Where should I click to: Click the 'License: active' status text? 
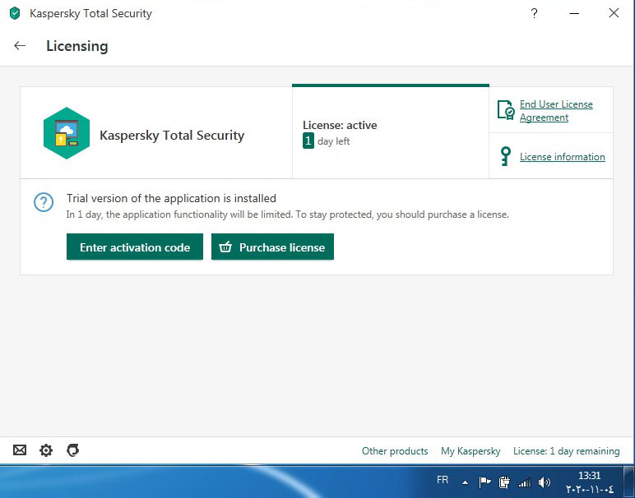tap(340, 125)
